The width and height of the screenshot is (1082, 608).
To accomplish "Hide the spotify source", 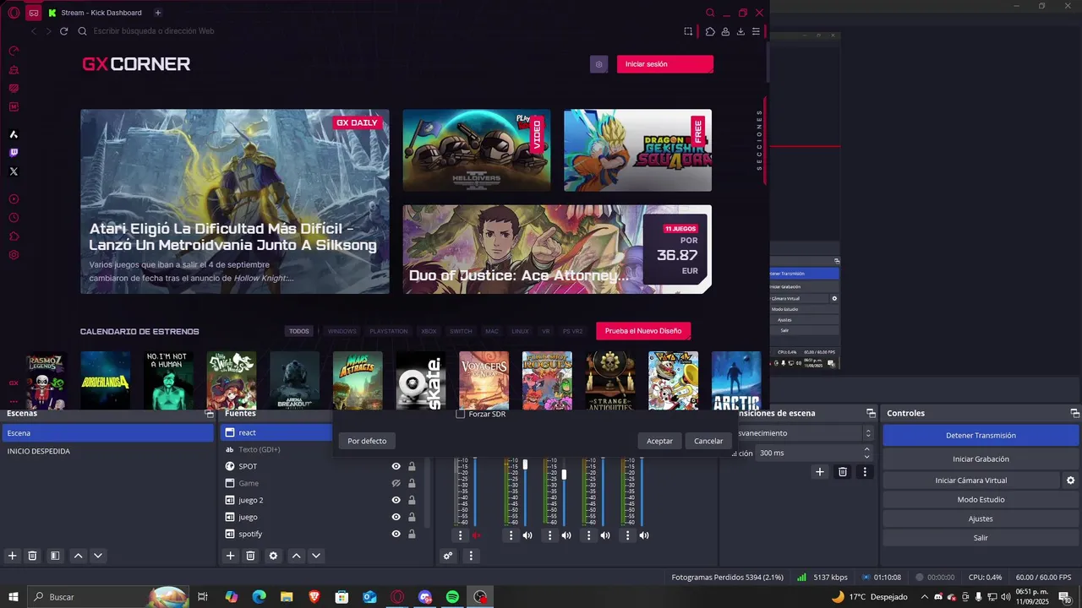I will click(396, 534).
